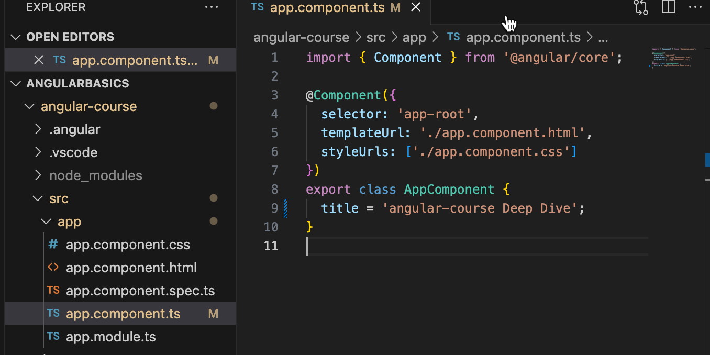
Task: Click the Split Editor Right icon
Action: [668, 7]
